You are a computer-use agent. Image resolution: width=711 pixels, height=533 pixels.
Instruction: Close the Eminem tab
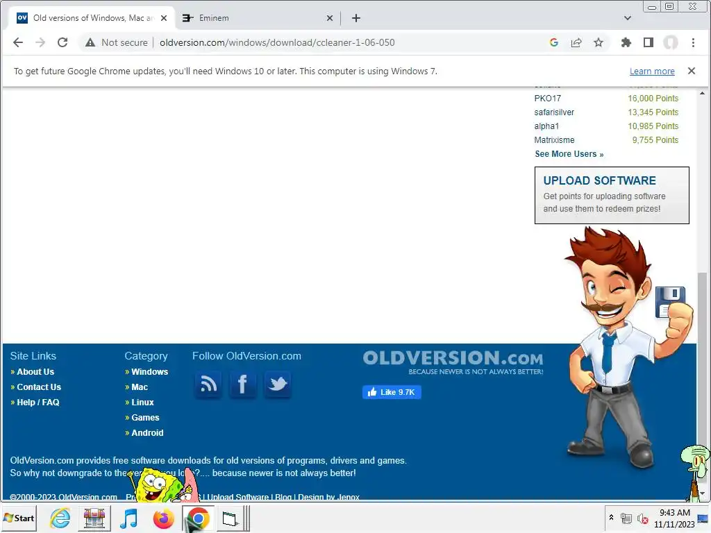(330, 18)
